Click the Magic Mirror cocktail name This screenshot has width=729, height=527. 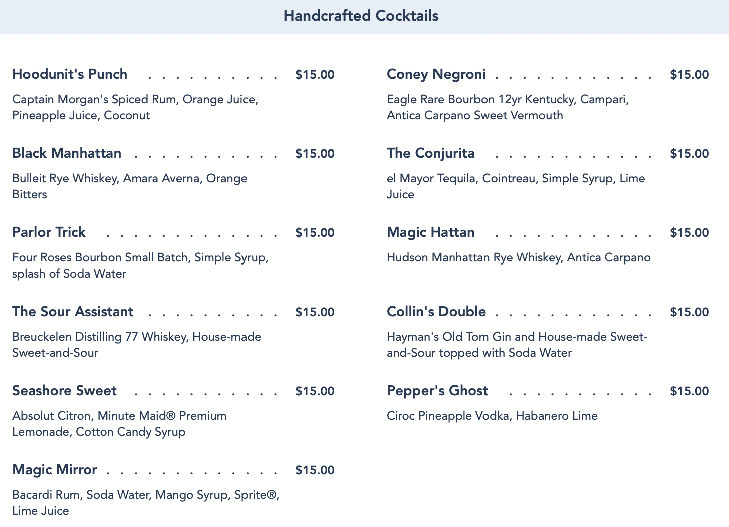[x=55, y=470]
